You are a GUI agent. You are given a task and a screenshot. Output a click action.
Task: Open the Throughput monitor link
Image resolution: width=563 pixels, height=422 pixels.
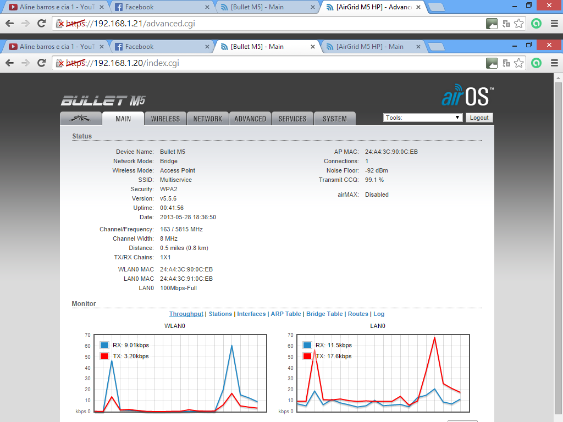pyautogui.click(x=186, y=314)
